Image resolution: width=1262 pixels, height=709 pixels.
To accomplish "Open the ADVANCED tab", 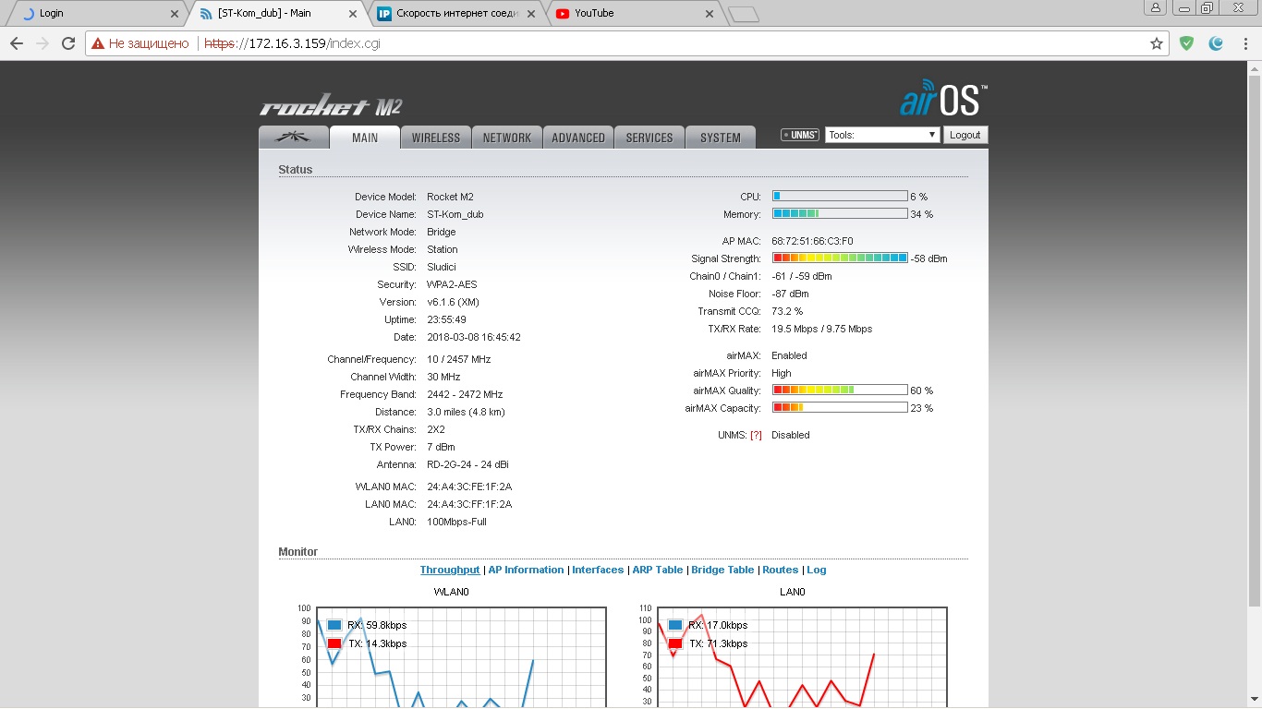I will point(578,137).
